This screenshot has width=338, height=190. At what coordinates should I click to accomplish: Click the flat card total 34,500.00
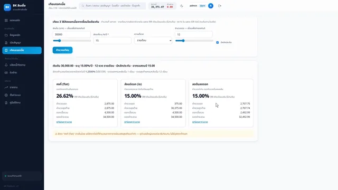[x=108, y=117]
